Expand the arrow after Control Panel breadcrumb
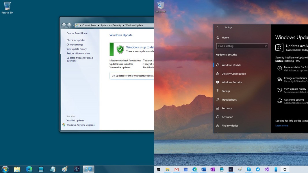The width and height of the screenshot is (308, 173). click(x=98, y=25)
